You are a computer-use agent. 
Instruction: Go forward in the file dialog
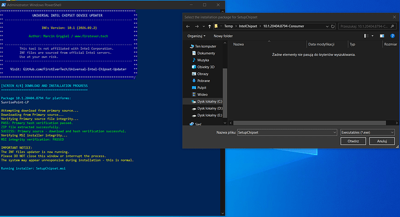[x=197, y=26]
